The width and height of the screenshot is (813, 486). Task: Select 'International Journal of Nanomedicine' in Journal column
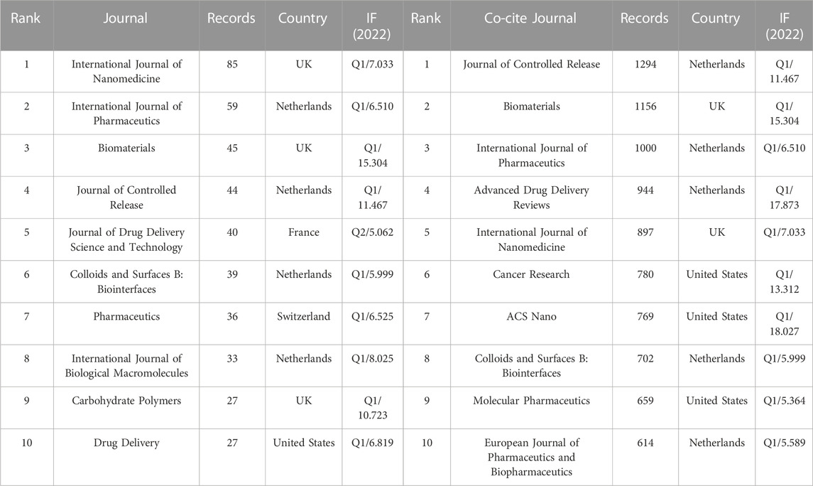(126, 71)
